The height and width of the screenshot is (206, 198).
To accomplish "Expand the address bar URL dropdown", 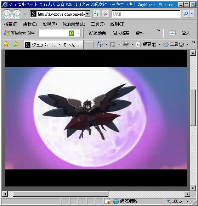I will click(87, 14).
